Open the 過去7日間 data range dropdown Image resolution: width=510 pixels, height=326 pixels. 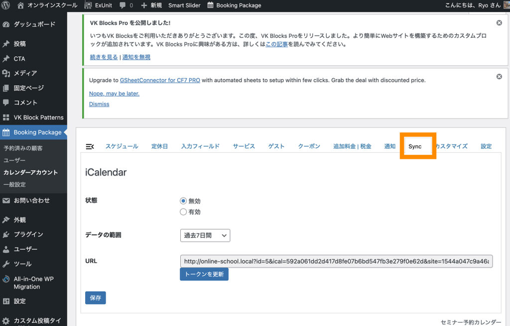tap(205, 235)
